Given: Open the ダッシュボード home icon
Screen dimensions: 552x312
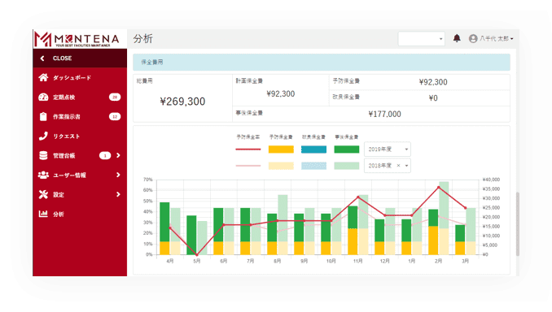Looking at the screenshot, I should coord(43,77).
